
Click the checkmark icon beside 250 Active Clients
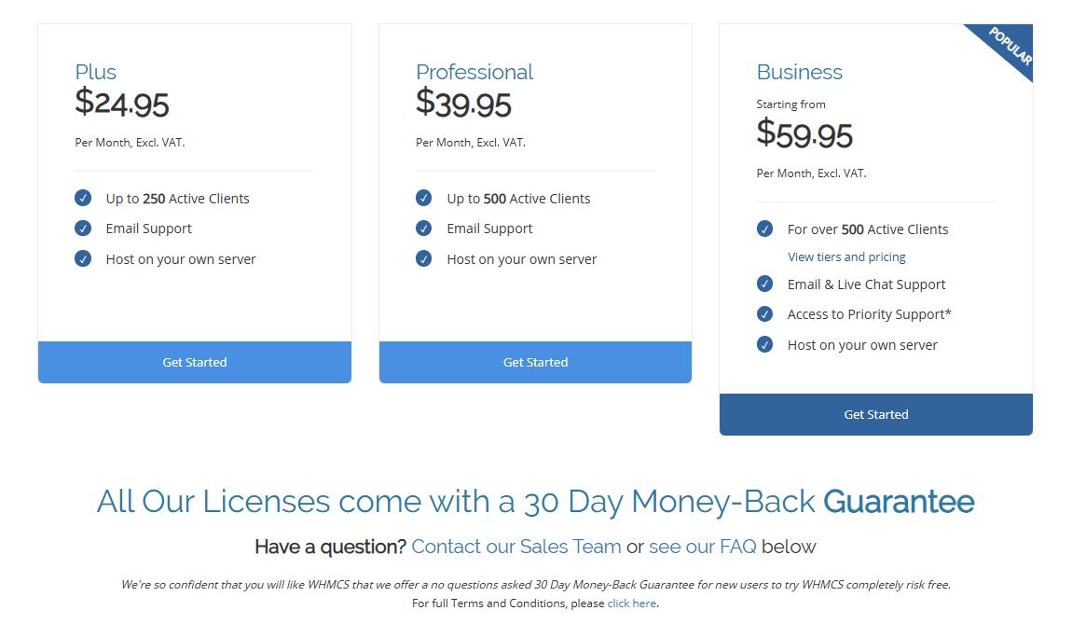83,198
